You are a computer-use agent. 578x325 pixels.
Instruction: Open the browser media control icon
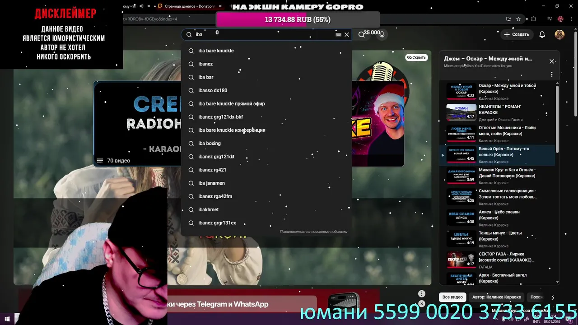point(550,19)
